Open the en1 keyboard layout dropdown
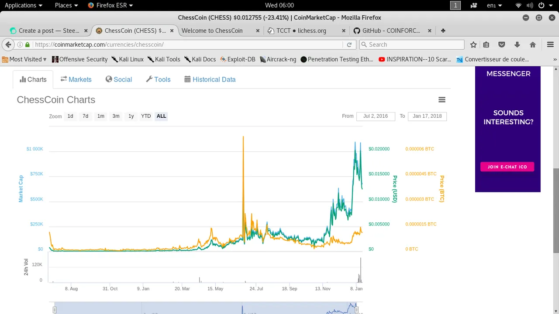The image size is (559, 314). 494,5
